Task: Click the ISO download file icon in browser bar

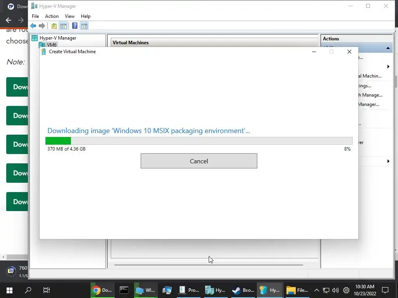Action: (x=11, y=271)
